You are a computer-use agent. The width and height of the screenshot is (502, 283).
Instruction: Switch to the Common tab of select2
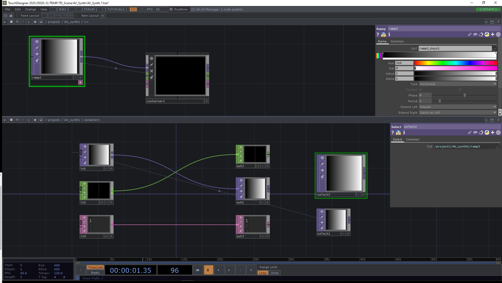[x=412, y=139]
